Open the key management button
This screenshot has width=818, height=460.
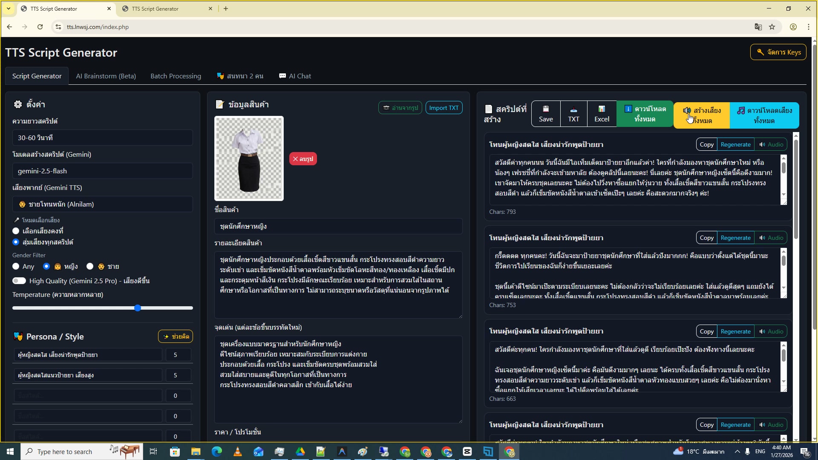(778, 52)
